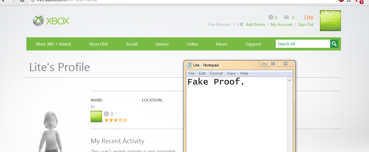Click the Xbox logo in header

(51, 21)
